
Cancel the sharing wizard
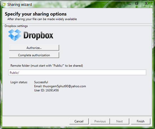(x=79, y=121)
